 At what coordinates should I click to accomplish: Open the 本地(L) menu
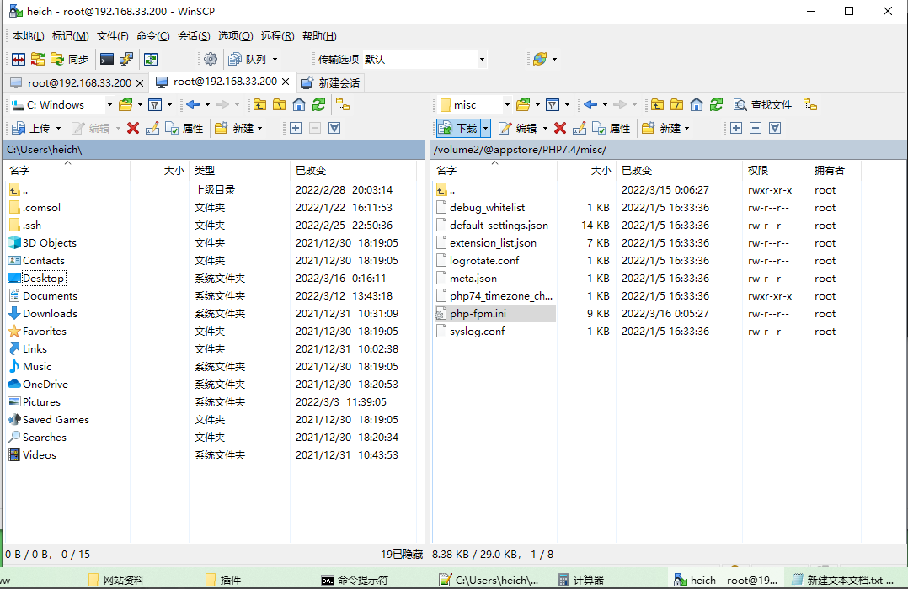29,36
